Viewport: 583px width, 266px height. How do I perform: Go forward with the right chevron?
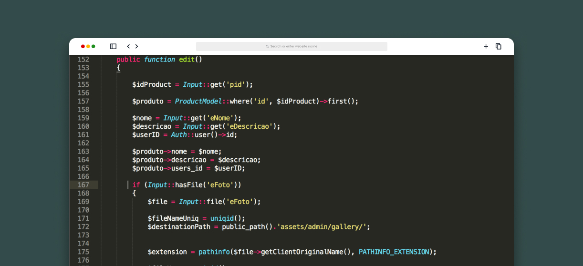click(137, 46)
